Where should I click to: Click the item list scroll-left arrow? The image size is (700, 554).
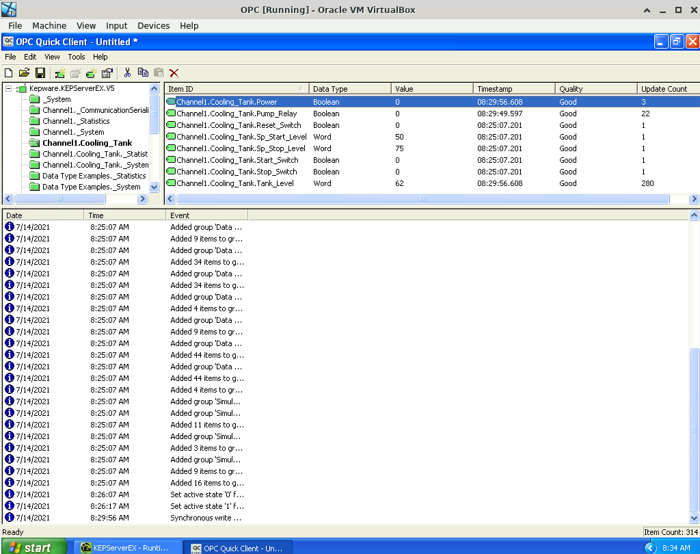coord(170,199)
